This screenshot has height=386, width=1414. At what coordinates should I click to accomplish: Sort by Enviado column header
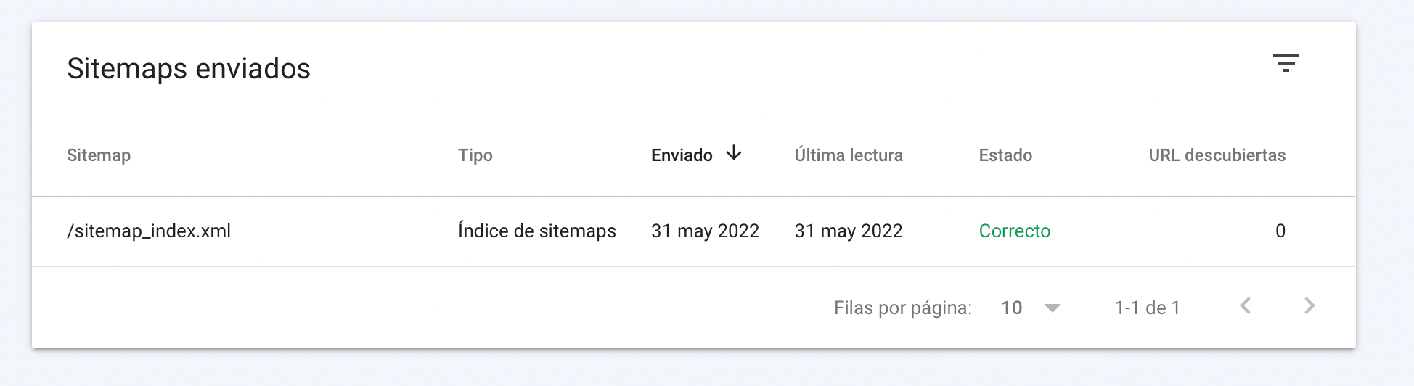[682, 155]
